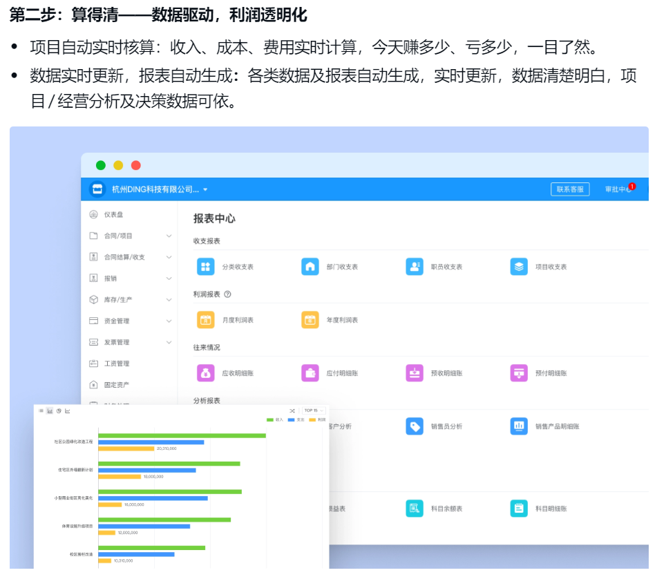Click the help icon next to 利润报表
This screenshot has height=577, width=666.
click(x=228, y=294)
